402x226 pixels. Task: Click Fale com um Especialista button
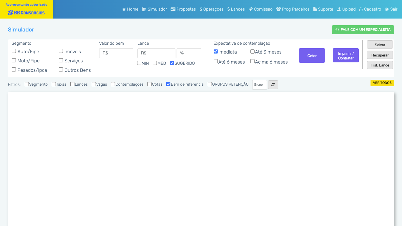coord(363,30)
